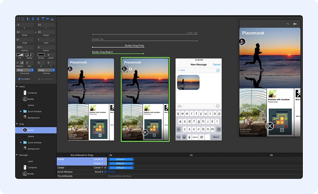The width and height of the screenshot is (318, 194).
Task: Click the video record icon in preview
Action: pyautogui.click(x=295, y=24)
